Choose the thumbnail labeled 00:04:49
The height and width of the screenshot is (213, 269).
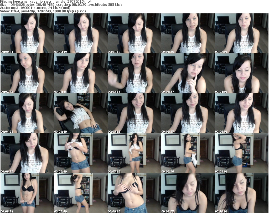pyautogui.click(x=81, y=113)
